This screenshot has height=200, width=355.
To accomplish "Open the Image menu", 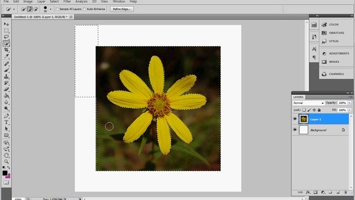I will pyautogui.click(x=28, y=2).
